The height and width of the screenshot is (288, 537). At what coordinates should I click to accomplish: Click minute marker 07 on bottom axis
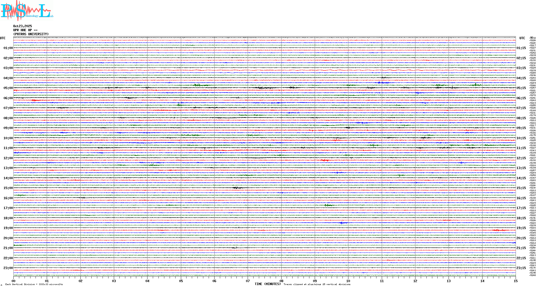(x=248, y=281)
